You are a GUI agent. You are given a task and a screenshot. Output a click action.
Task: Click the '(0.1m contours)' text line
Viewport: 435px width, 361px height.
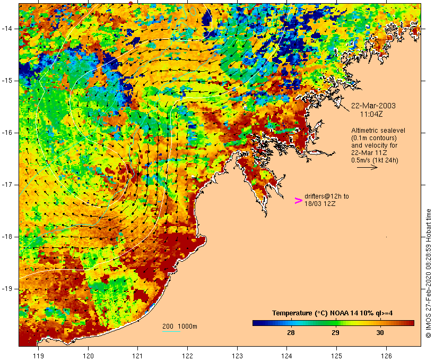[x=374, y=138]
